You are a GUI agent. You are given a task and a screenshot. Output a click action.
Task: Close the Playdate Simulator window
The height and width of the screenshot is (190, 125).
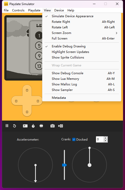pos(117,4)
